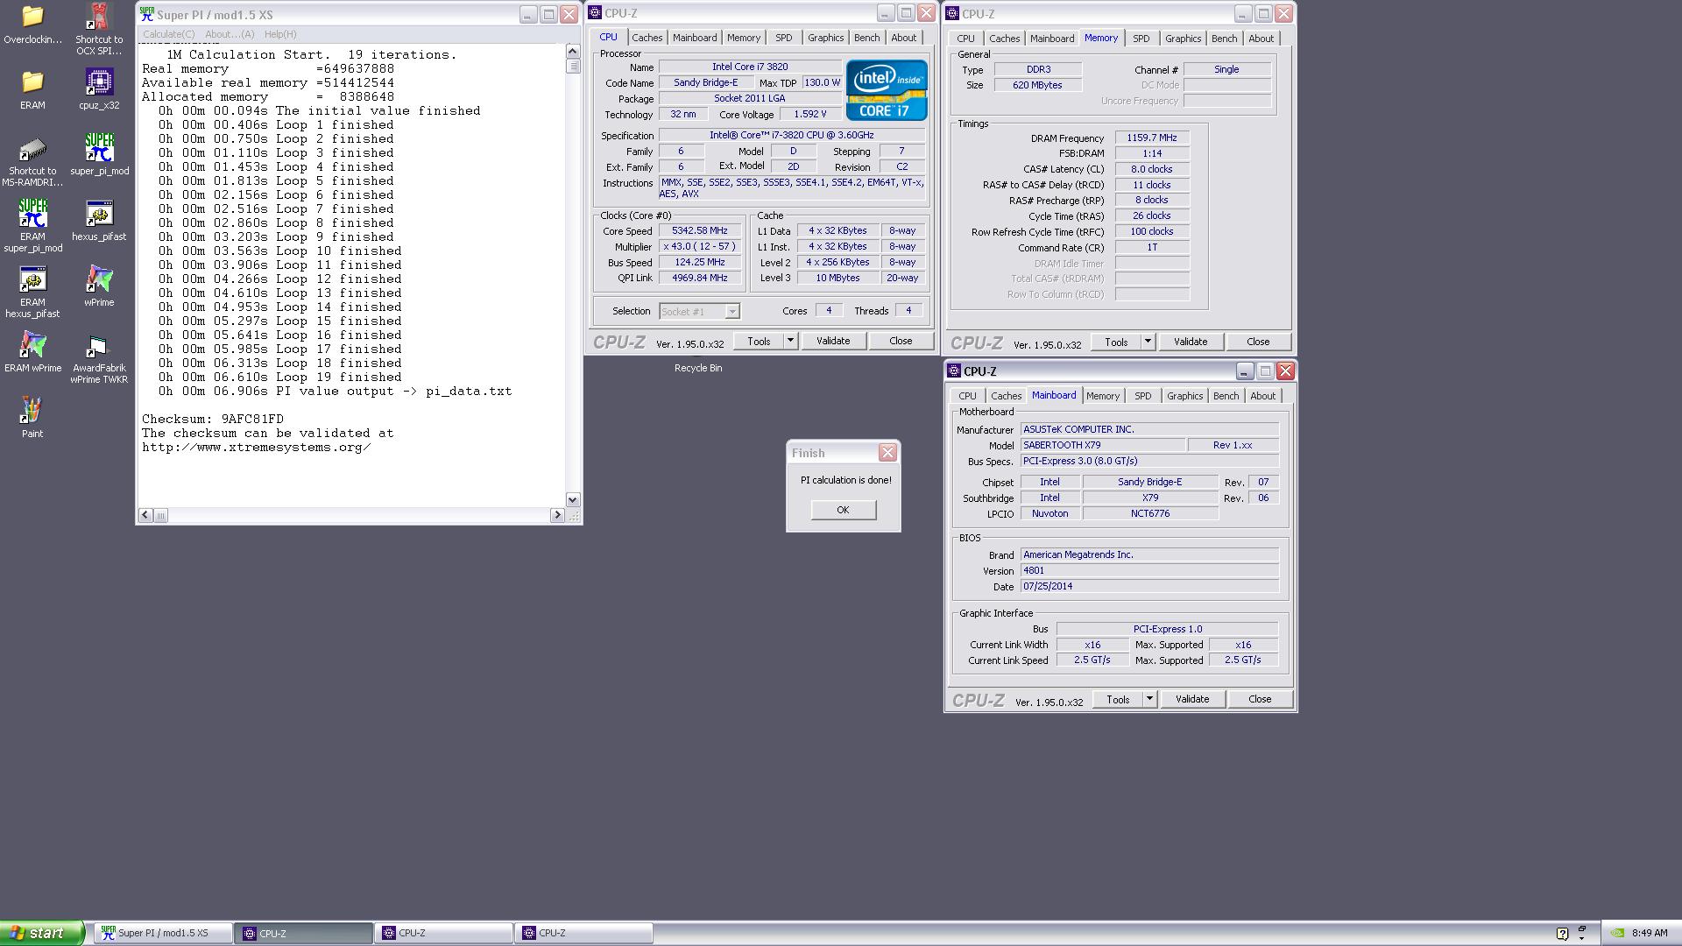Click the Super PI scroll up arrow
The width and height of the screenshot is (1682, 946).
point(573,52)
